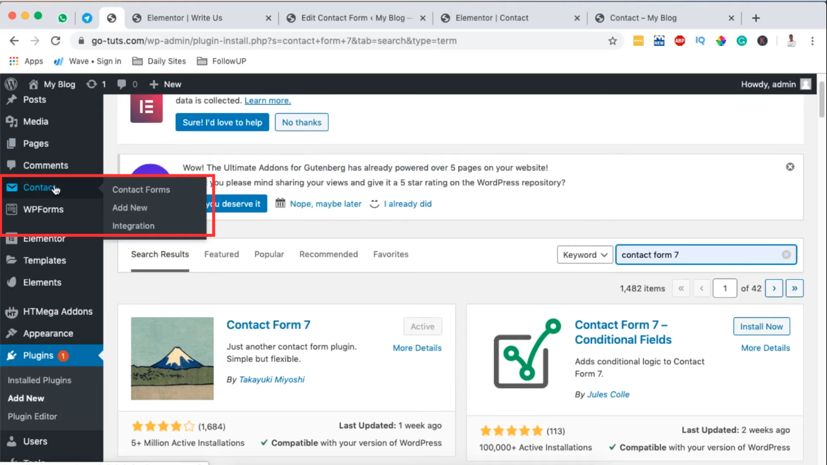Open the IQ extension icon

coord(700,41)
